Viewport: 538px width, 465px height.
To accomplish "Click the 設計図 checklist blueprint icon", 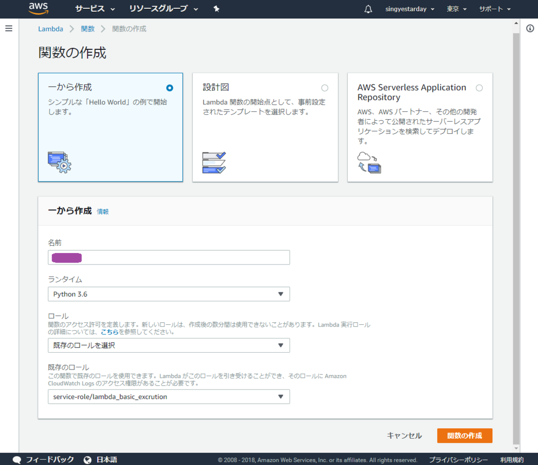I will point(214,162).
